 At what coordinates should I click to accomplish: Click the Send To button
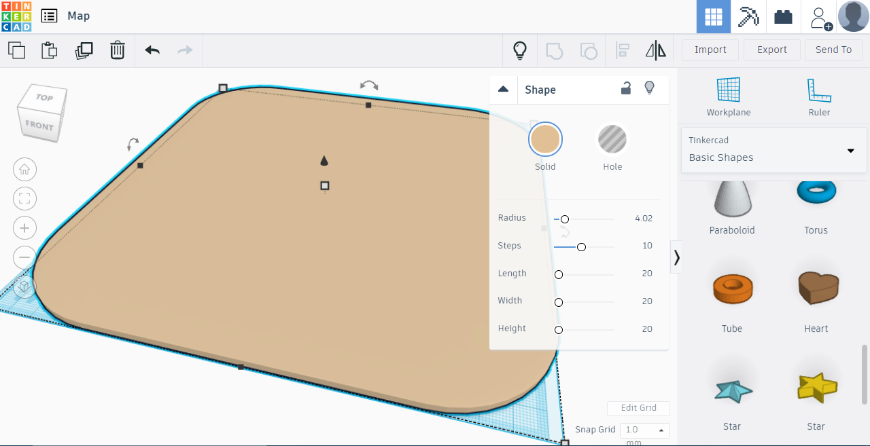point(833,50)
